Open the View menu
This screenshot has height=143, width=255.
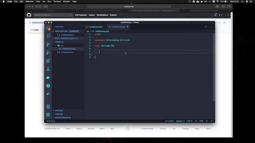coord(38,2)
